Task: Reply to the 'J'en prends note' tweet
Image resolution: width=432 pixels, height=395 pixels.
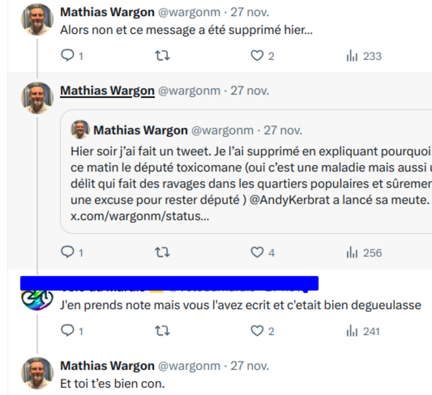Action: tap(68, 331)
